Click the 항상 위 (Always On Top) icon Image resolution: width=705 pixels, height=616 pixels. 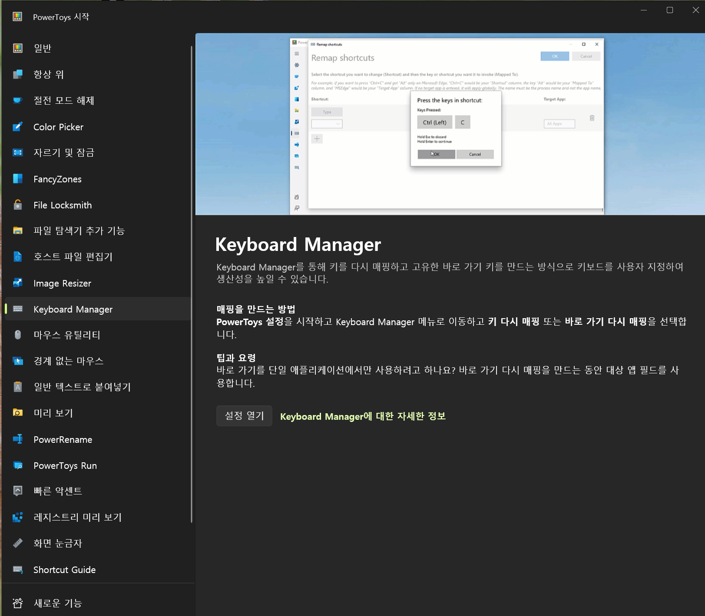tap(18, 74)
